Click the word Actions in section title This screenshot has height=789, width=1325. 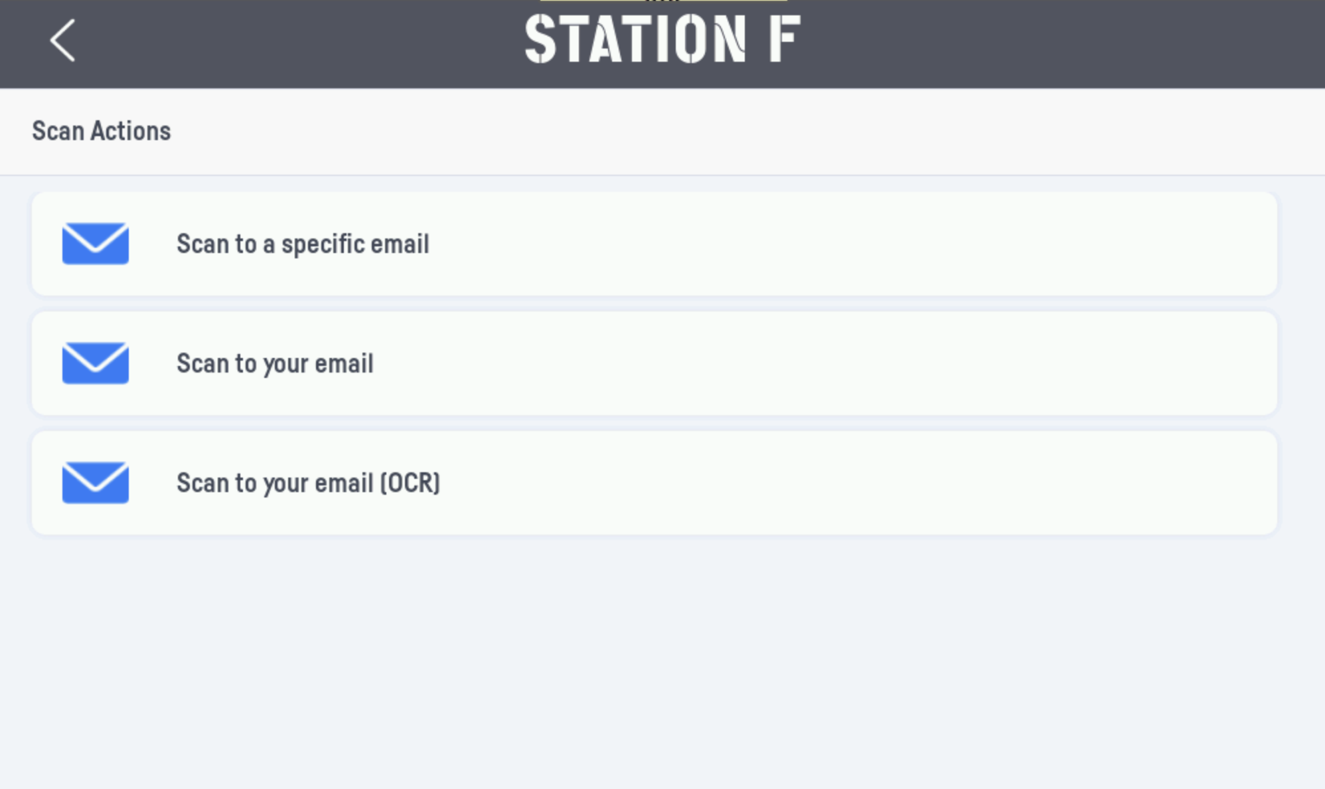[x=131, y=131]
